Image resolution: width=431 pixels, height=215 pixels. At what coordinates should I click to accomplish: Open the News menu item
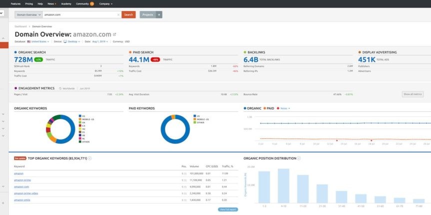coord(51,4)
